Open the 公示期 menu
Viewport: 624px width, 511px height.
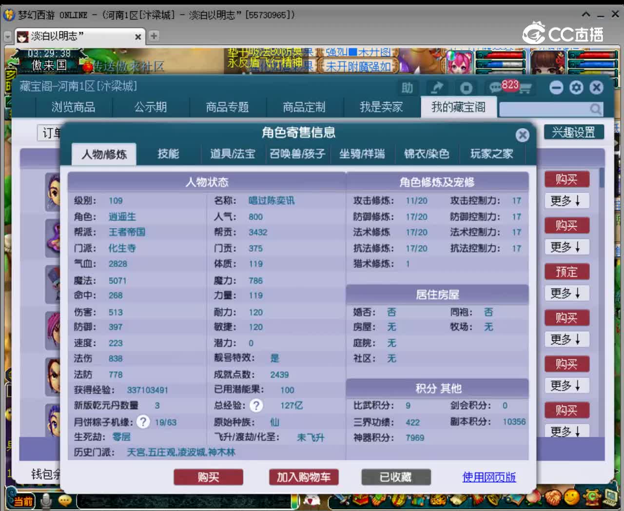[x=151, y=107]
